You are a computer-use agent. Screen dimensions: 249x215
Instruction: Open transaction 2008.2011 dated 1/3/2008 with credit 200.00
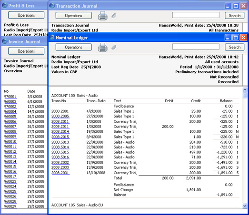(60, 122)
